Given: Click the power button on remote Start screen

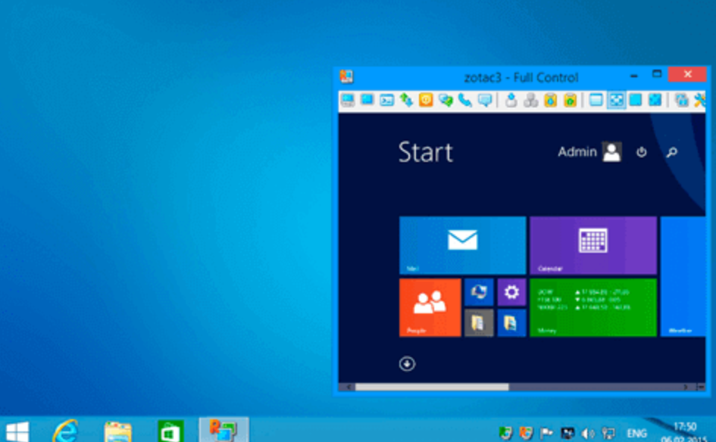Looking at the screenshot, I should 642,152.
